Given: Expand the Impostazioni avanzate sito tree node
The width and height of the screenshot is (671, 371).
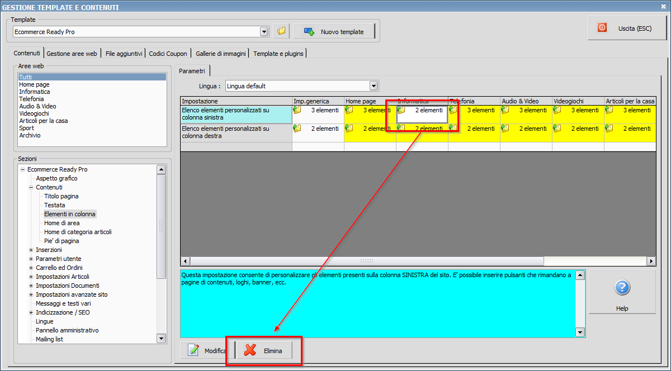Looking at the screenshot, I should coord(31,294).
